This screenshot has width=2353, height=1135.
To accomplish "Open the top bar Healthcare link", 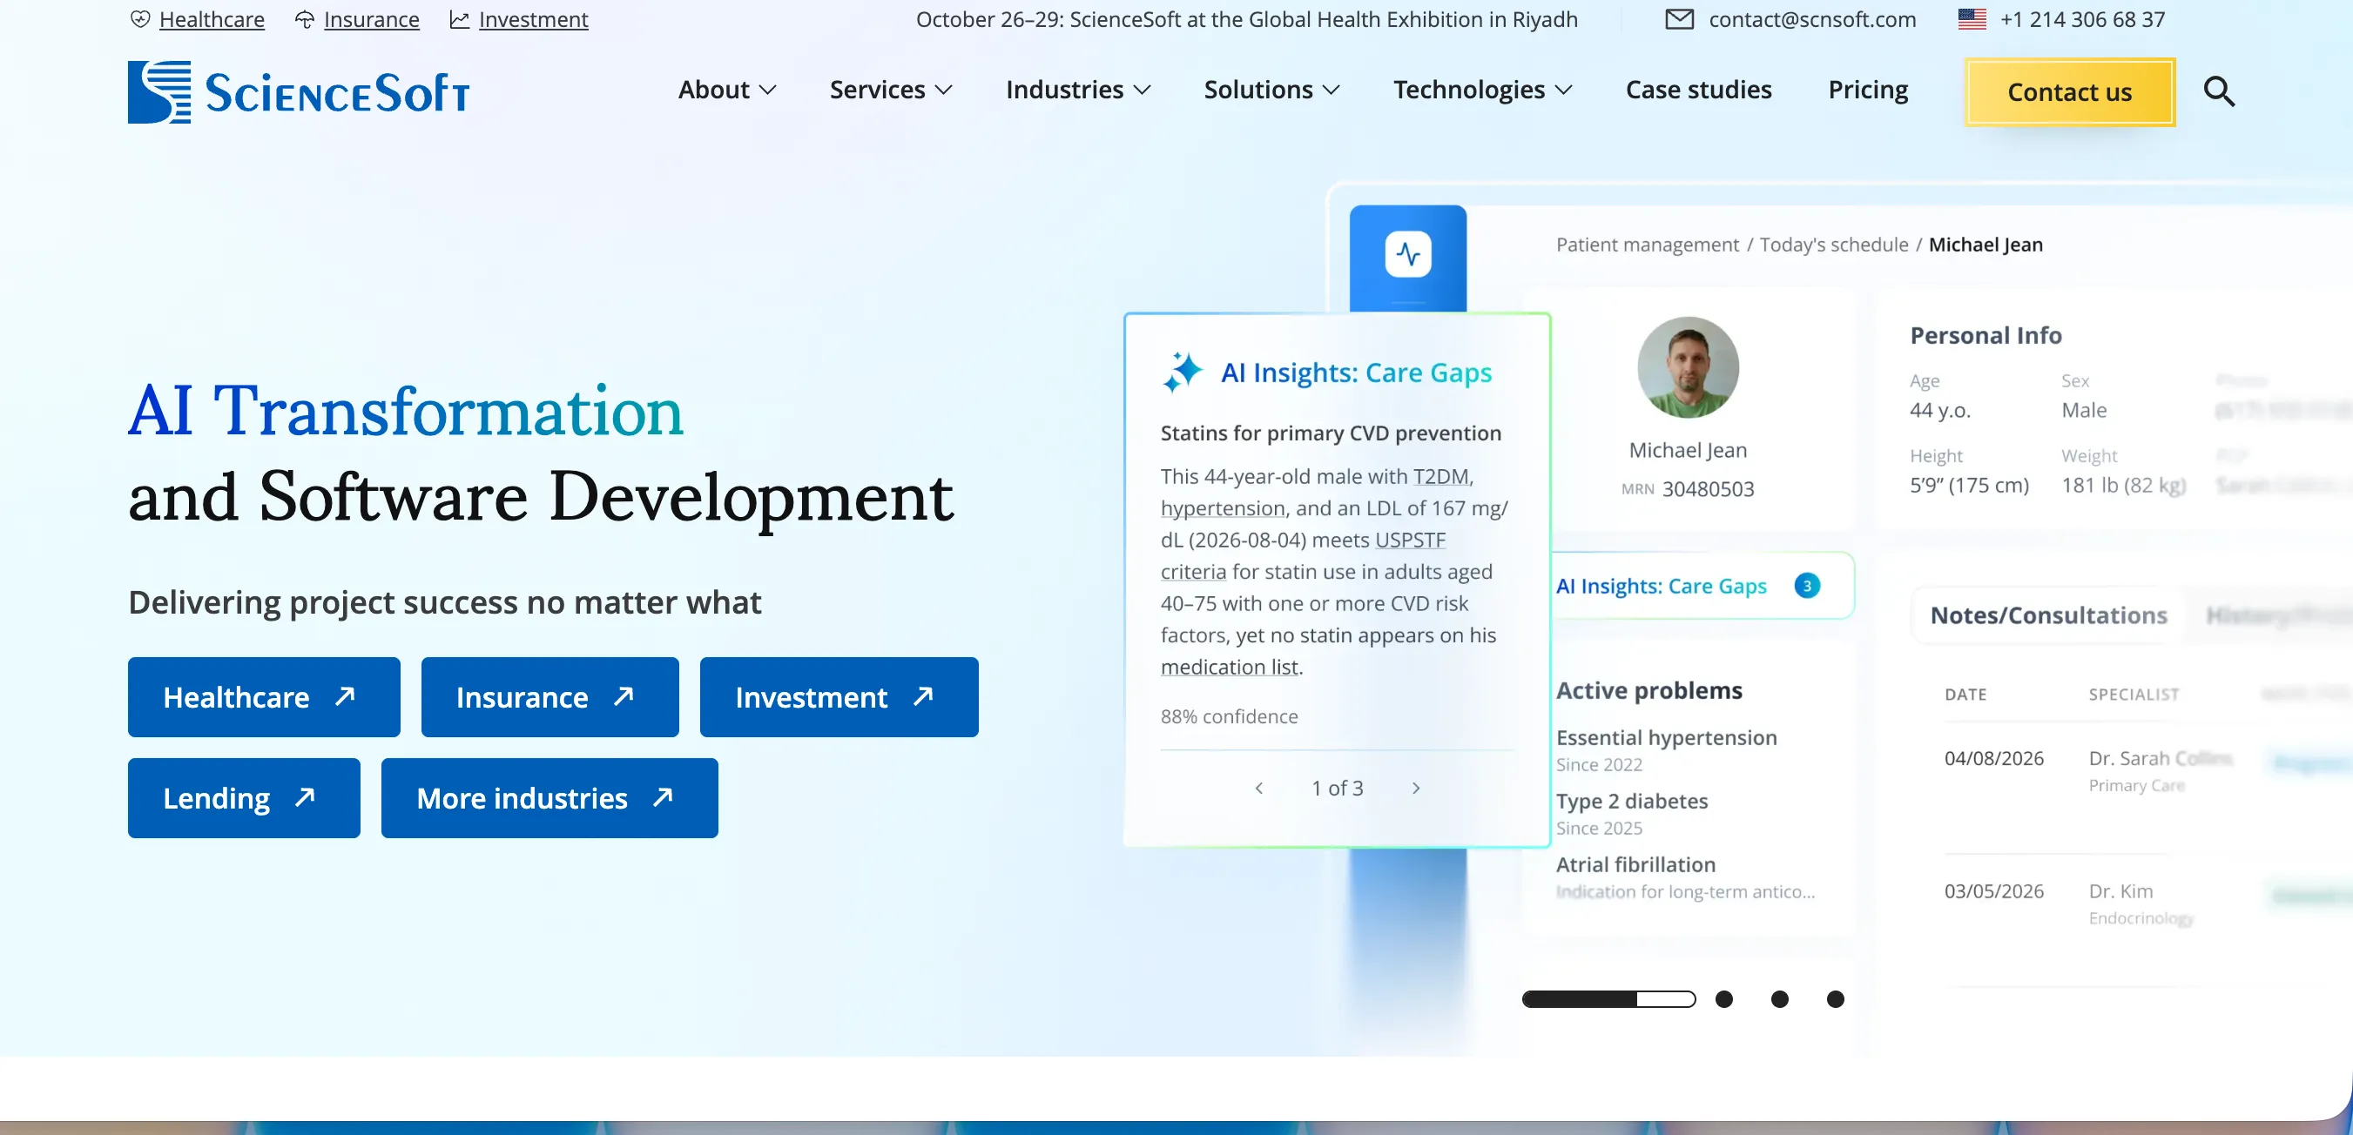I will point(212,19).
